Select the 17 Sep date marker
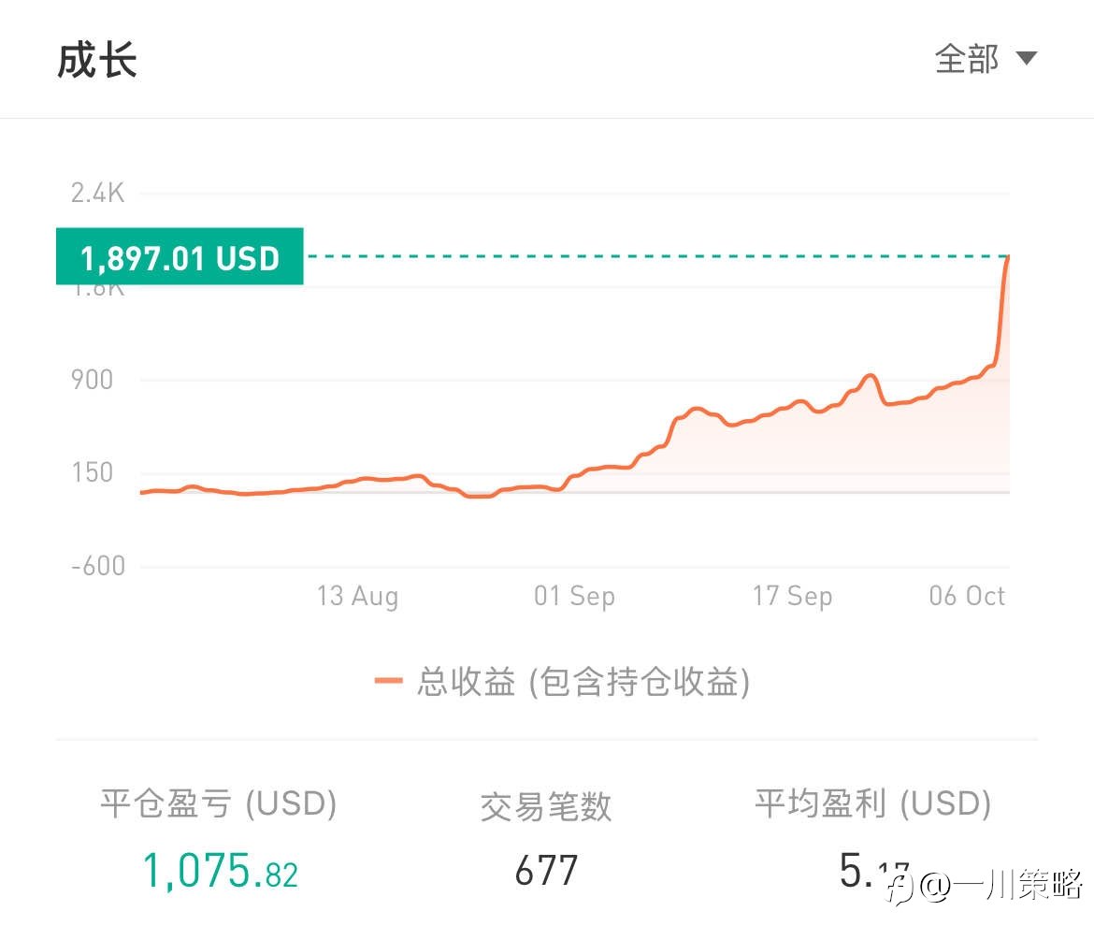This screenshot has height=940, width=1094. point(792,596)
